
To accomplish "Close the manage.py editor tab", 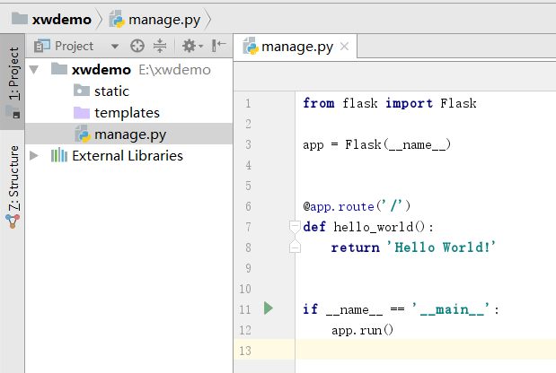I will [345, 47].
